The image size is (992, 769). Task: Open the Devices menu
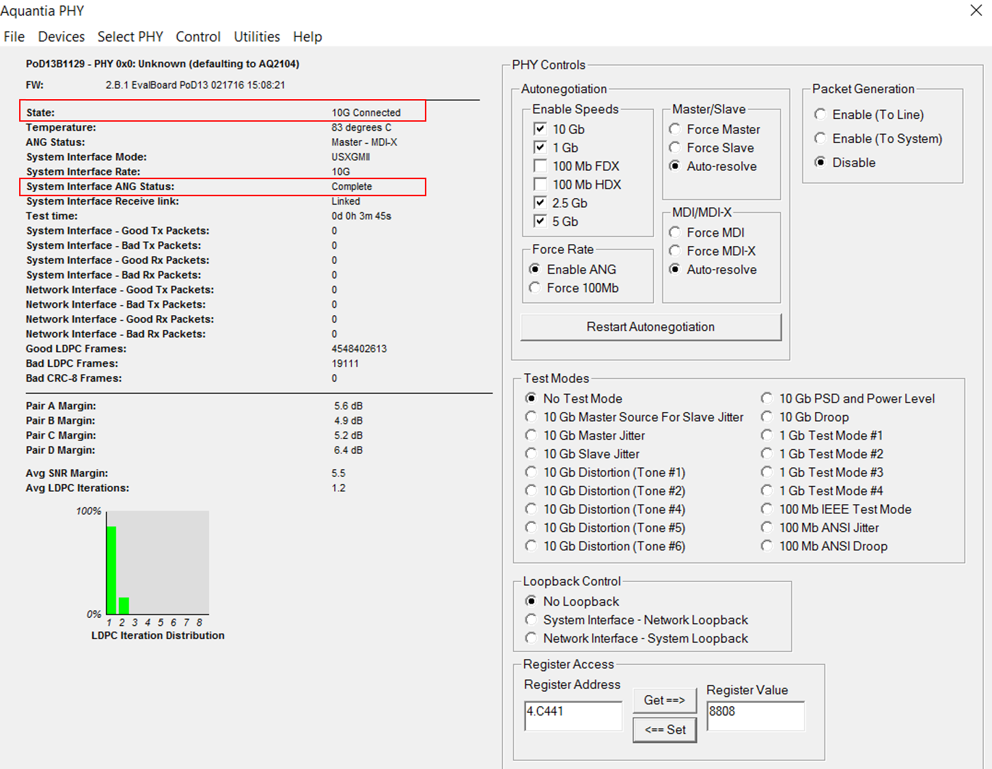coord(61,37)
